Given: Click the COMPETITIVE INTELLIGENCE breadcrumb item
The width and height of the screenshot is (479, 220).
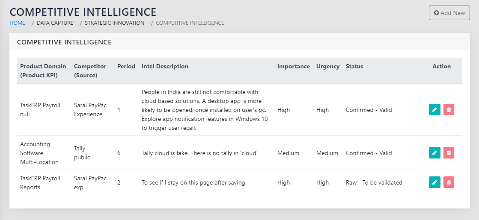Looking at the screenshot, I should pos(190,23).
